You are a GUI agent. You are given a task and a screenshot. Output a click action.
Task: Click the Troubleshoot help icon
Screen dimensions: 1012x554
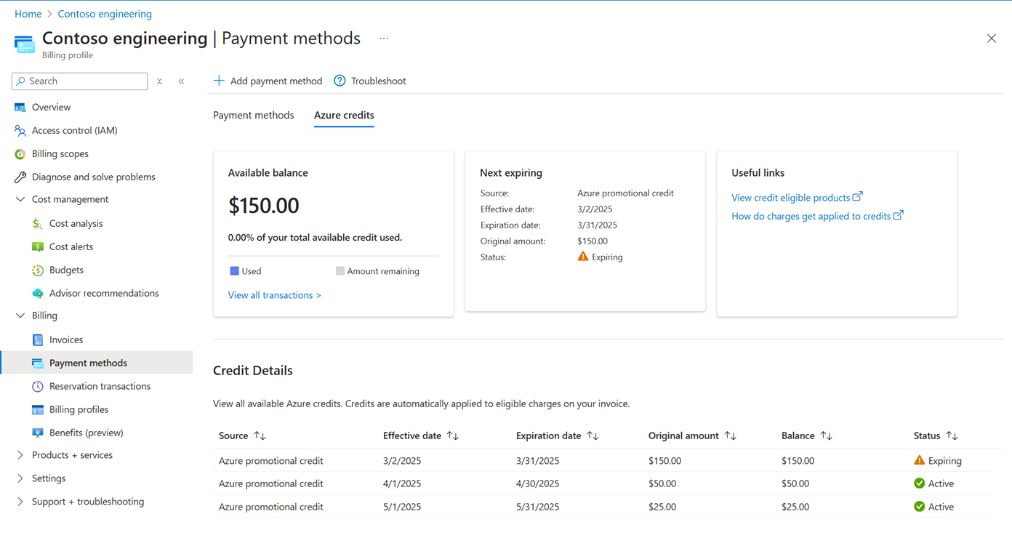click(x=339, y=81)
